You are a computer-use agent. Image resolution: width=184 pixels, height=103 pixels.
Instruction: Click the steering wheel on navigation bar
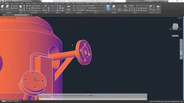coord(181,42)
